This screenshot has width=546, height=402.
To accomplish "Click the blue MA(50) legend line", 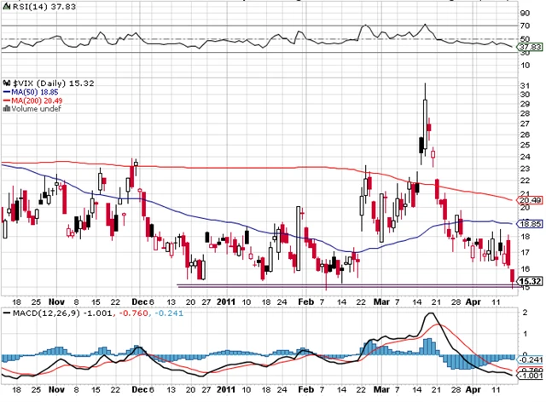I will point(8,92).
